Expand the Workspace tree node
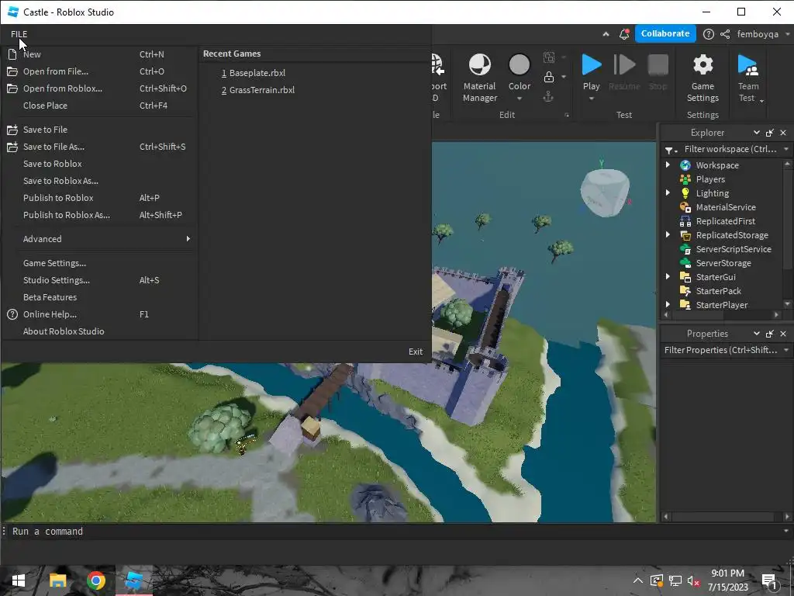794x596 pixels. point(668,165)
